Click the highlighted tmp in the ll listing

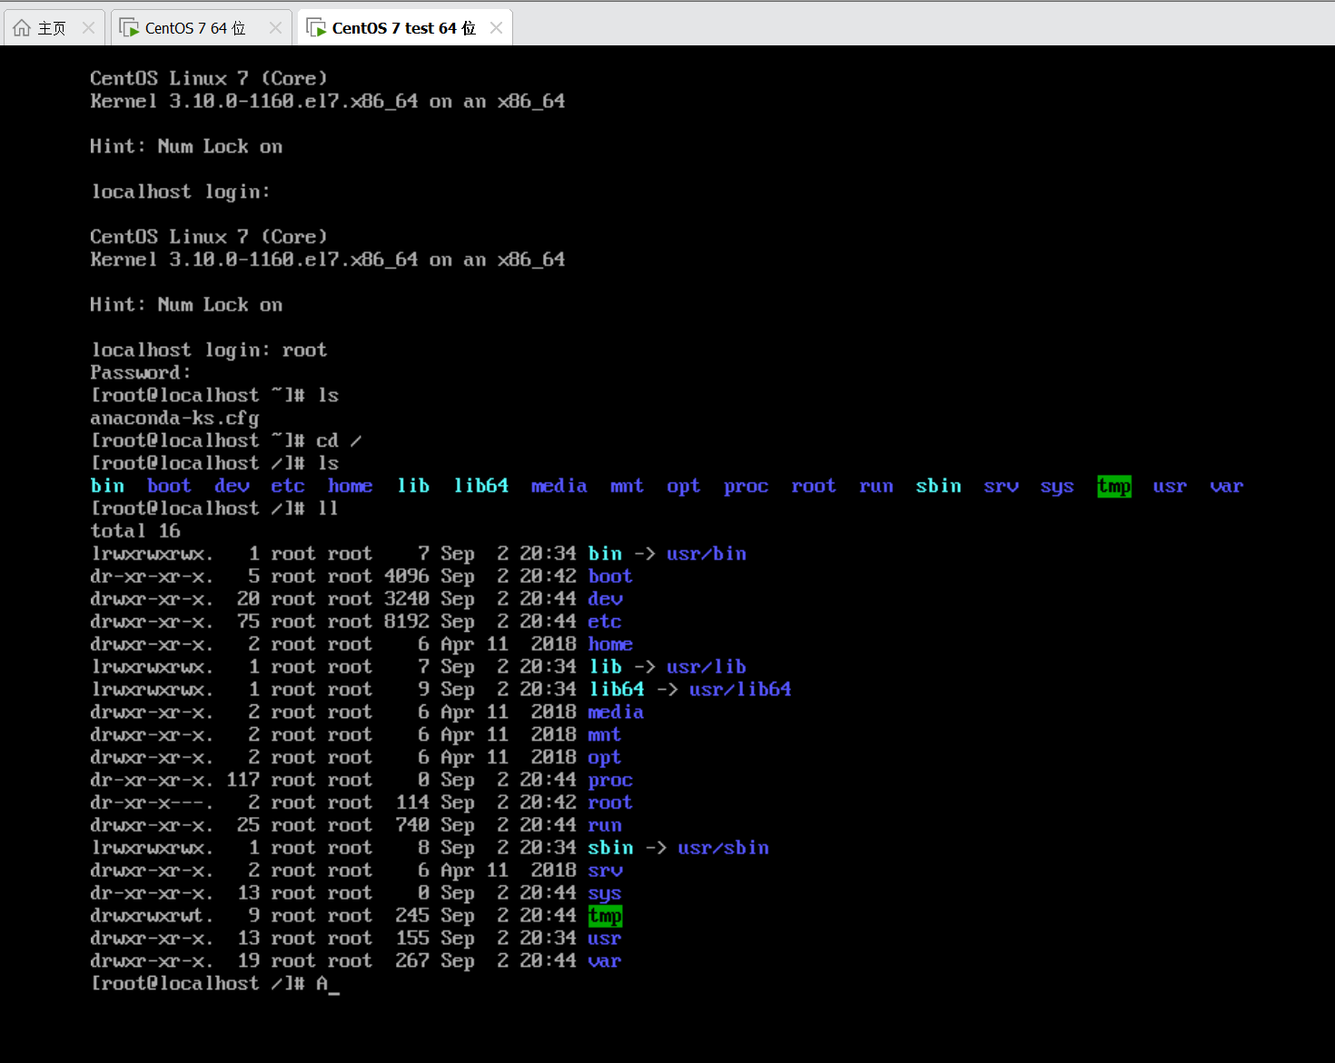605,916
